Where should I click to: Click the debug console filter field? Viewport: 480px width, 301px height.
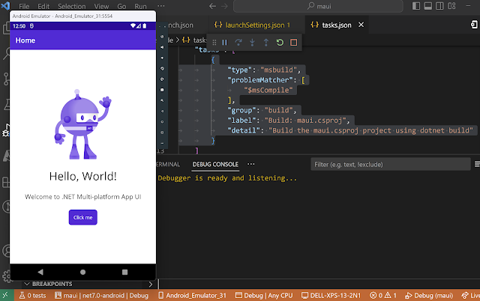(x=391, y=165)
